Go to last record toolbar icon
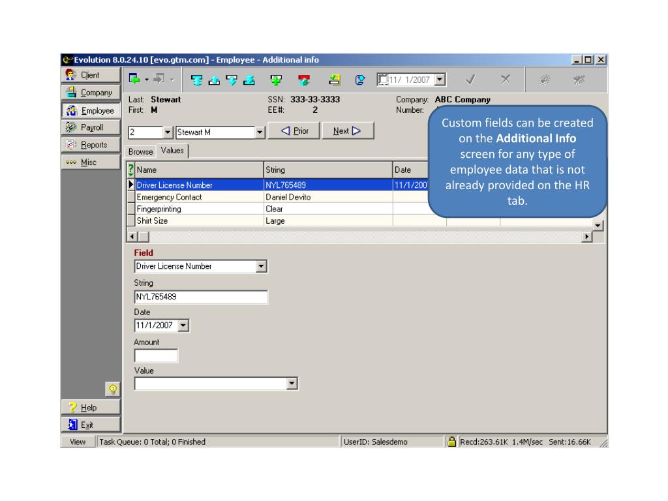668x501 pixels. tap(249, 80)
